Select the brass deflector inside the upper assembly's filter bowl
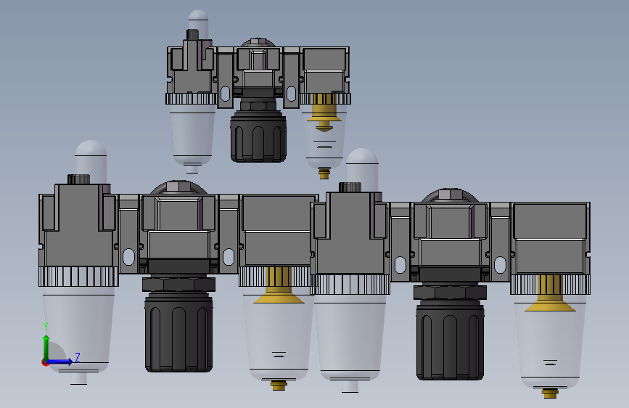This screenshot has width=629, height=408. pyautogui.click(x=324, y=113)
